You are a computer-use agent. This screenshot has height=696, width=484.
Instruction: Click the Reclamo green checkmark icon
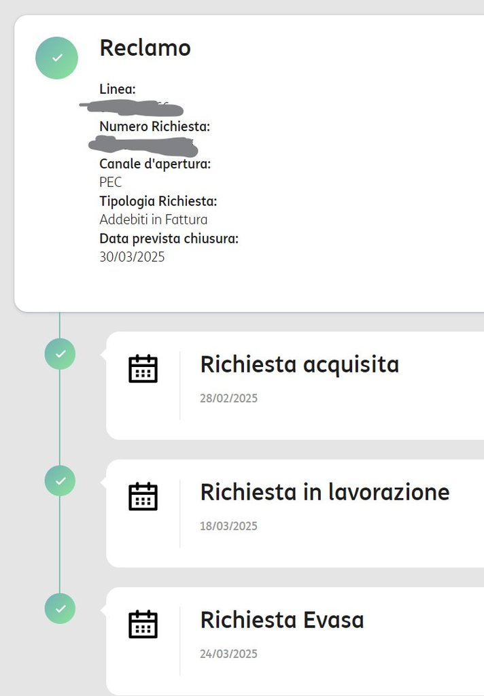click(56, 58)
